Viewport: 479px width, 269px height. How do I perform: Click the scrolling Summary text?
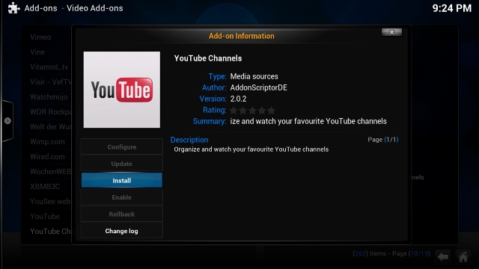(x=308, y=121)
